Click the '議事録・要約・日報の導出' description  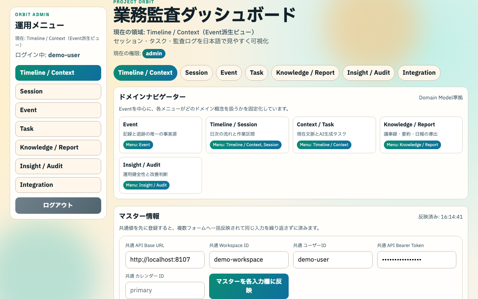pos(411,134)
